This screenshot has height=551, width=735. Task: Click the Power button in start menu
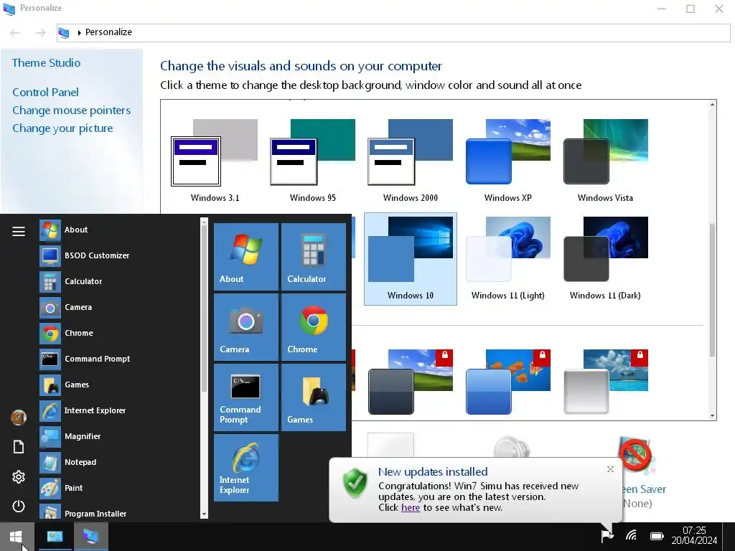pos(18,506)
